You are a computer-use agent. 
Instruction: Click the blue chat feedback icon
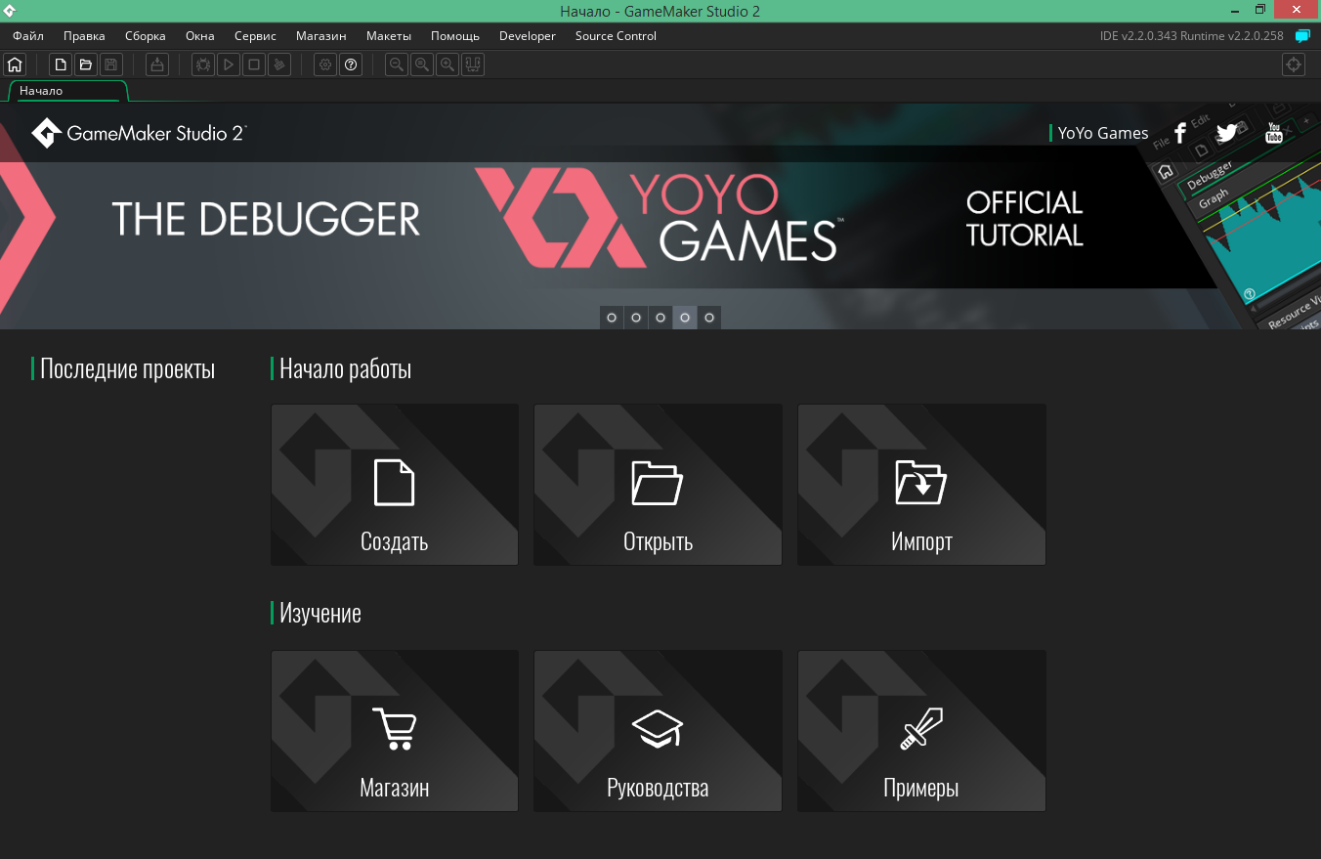1301,36
